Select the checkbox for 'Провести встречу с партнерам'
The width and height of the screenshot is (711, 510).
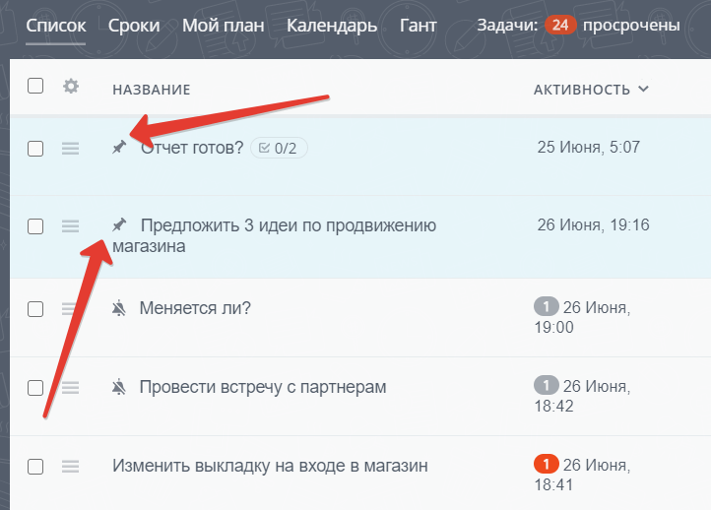[35, 388]
